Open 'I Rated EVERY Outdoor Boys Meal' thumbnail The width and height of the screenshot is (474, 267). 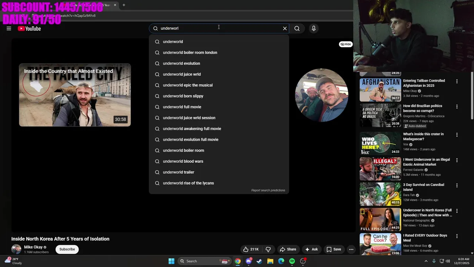[x=380, y=244]
